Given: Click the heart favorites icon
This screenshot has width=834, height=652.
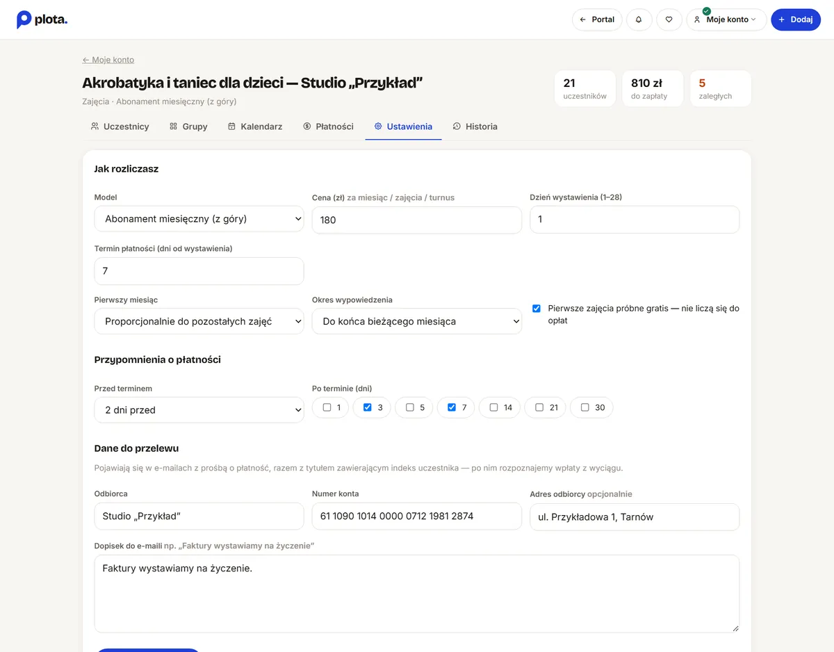Looking at the screenshot, I should click(669, 19).
